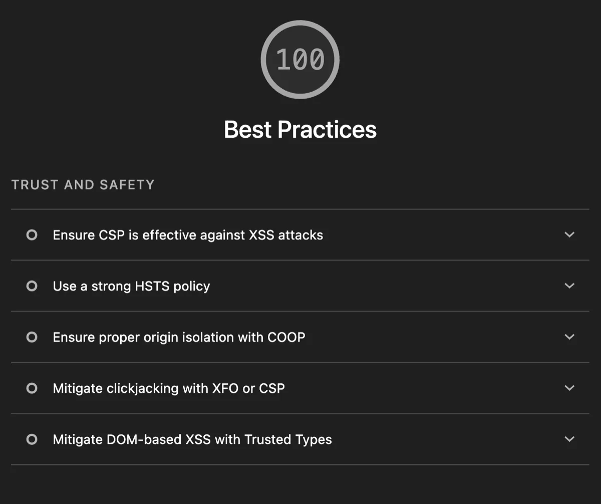601x504 pixels.
Task: Click the Mitigate clickjacking with XFO row
Action: point(169,388)
